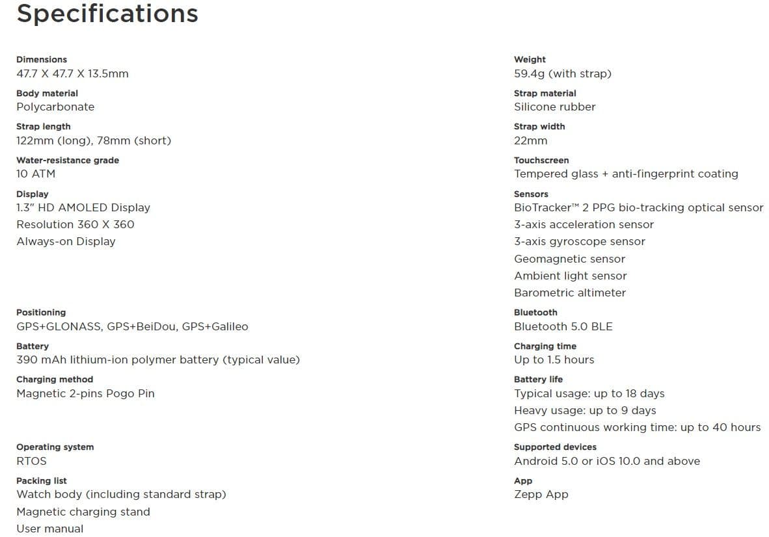
Task: Click the Bluetooth 5.0 BLE value
Action: point(563,326)
